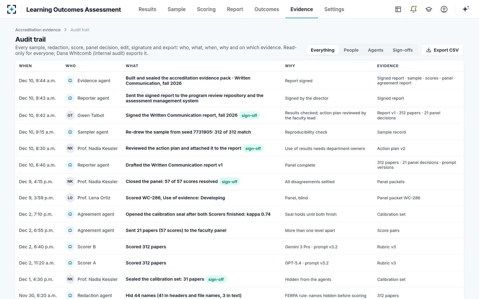479x299 pixels.
Task: Filter audit trail by Agents
Action: (376, 50)
